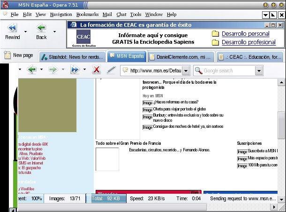This screenshot has width=286, height=212.
Task: Click the green forward arrow in address toolbar
Action: 53,70
